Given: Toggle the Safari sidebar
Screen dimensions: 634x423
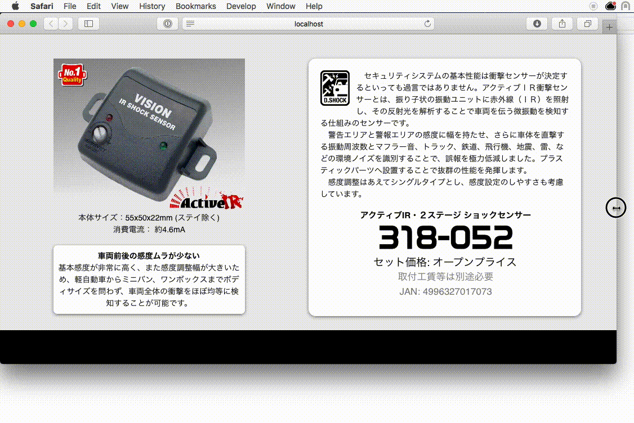Looking at the screenshot, I should [88, 24].
